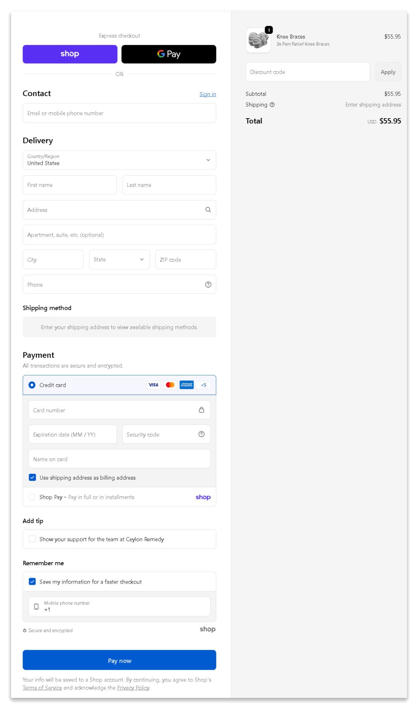This screenshot has width=418, height=709.
Task: Open the Knee Braces product thumbnail
Action: pos(258,40)
